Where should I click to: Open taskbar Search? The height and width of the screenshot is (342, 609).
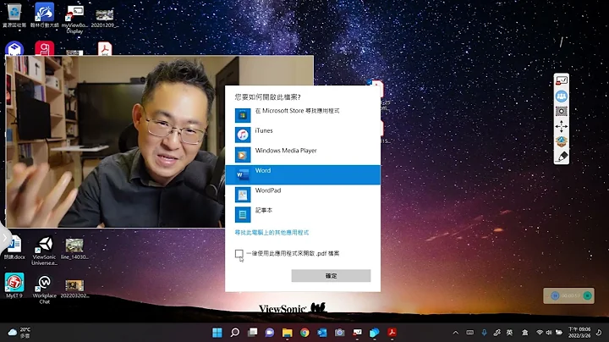[234, 333]
